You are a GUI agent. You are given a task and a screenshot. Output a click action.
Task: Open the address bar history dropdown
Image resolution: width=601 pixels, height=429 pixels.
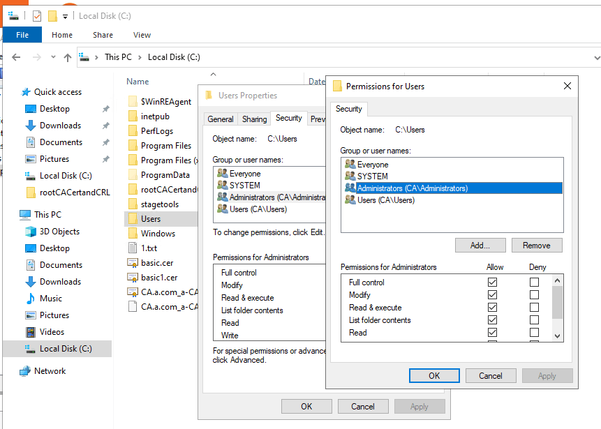(x=596, y=58)
